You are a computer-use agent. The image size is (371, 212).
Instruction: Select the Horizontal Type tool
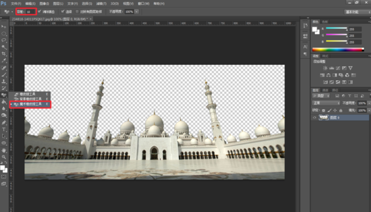pos(4,130)
